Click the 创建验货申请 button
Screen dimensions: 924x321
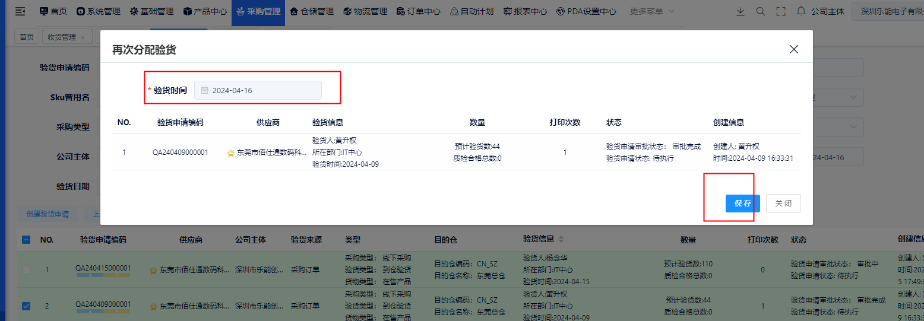tap(48, 214)
